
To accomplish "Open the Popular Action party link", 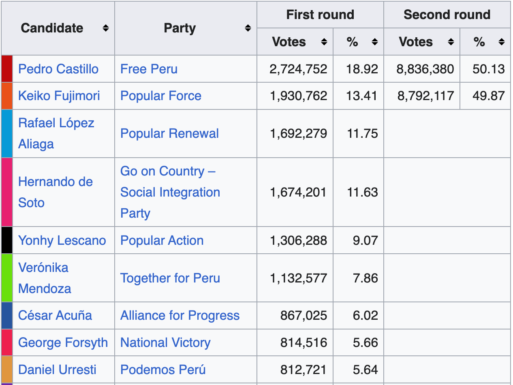I will pos(162,240).
